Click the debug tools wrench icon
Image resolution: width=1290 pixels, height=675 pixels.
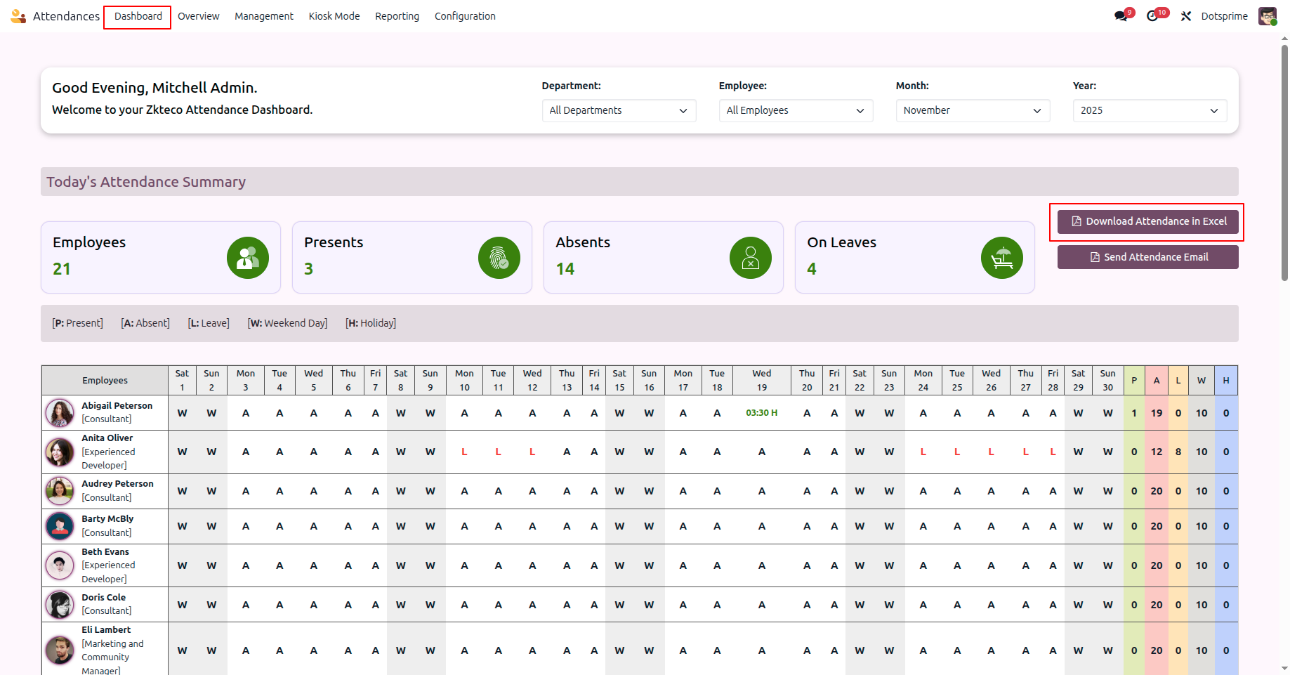pyautogui.click(x=1186, y=16)
